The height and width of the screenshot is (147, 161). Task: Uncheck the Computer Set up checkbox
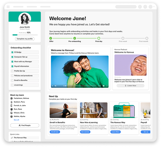[x=12, y=57]
